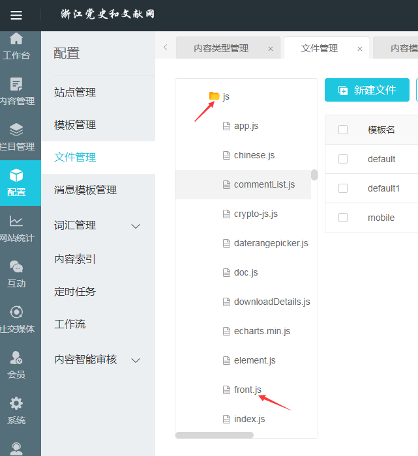The width and height of the screenshot is (418, 456).
Task: Click the file tree vertical scrollbar thumb
Action: [x=314, y=175]
